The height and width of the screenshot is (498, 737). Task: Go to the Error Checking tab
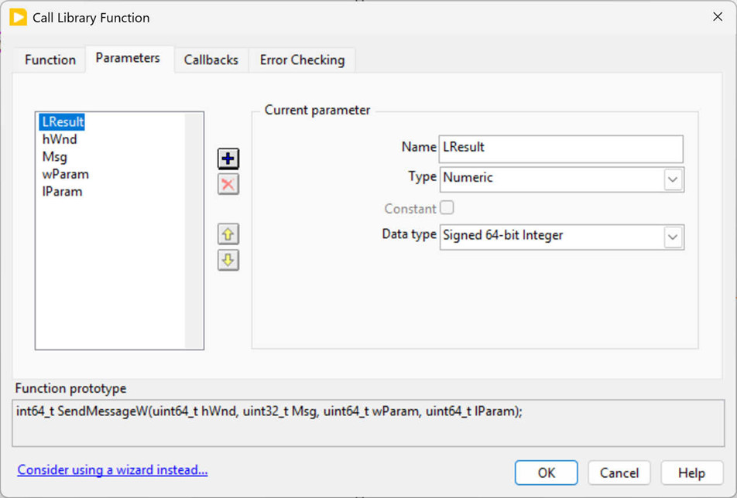tap(302, 60)
